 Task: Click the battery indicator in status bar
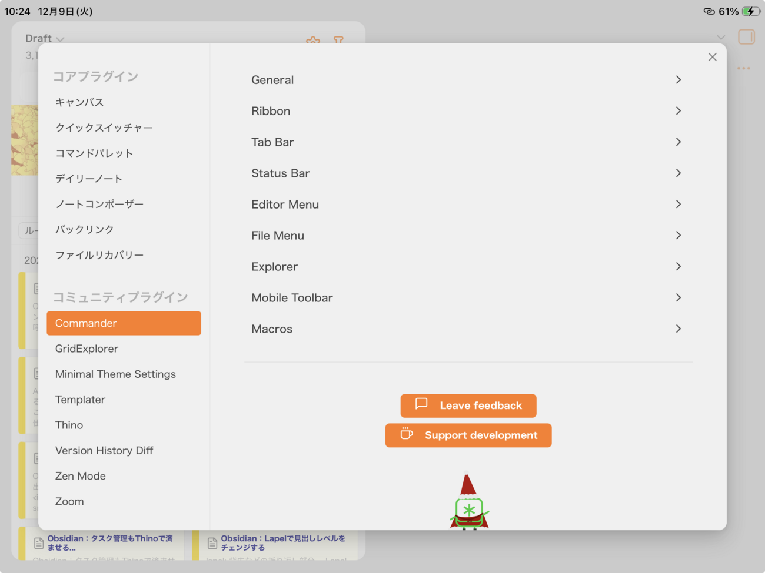751,11
